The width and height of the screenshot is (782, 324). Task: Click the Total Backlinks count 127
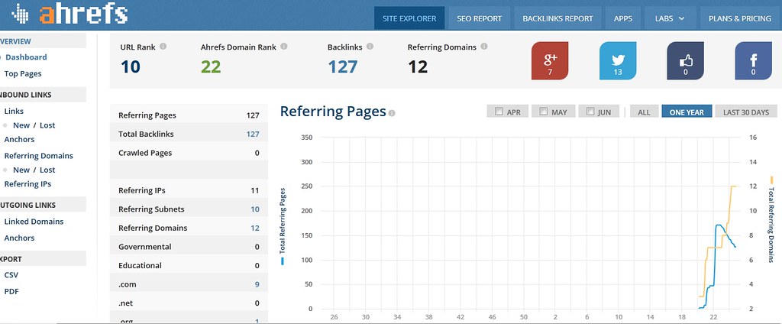(252, 134)
